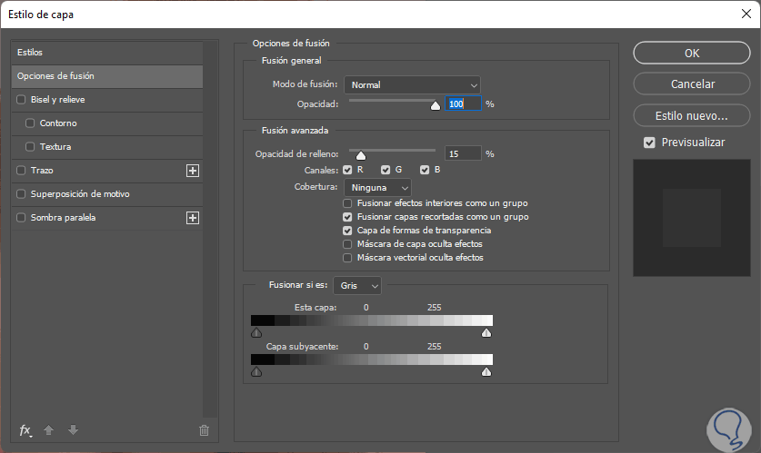Click the styles list scrollbar

click(210, 229)
